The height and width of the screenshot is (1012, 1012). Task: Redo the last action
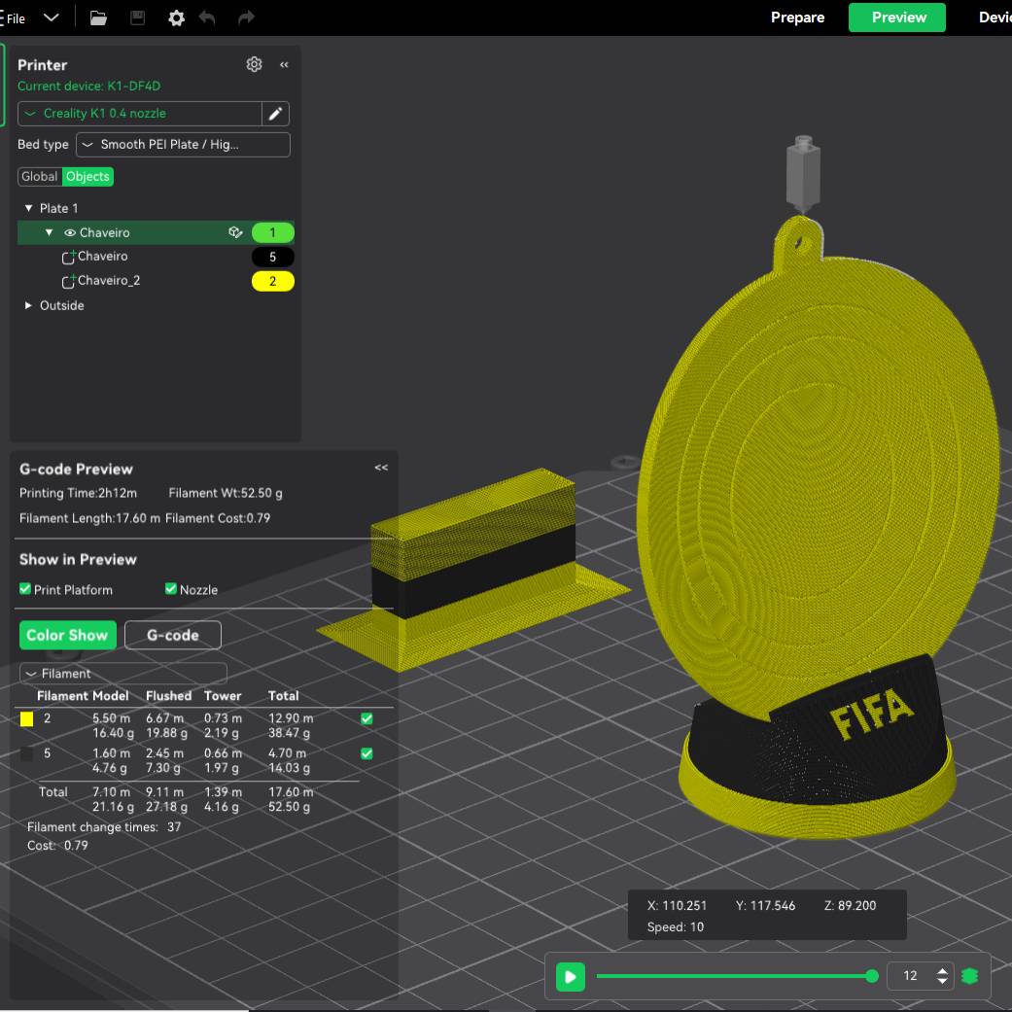point(245,17)
